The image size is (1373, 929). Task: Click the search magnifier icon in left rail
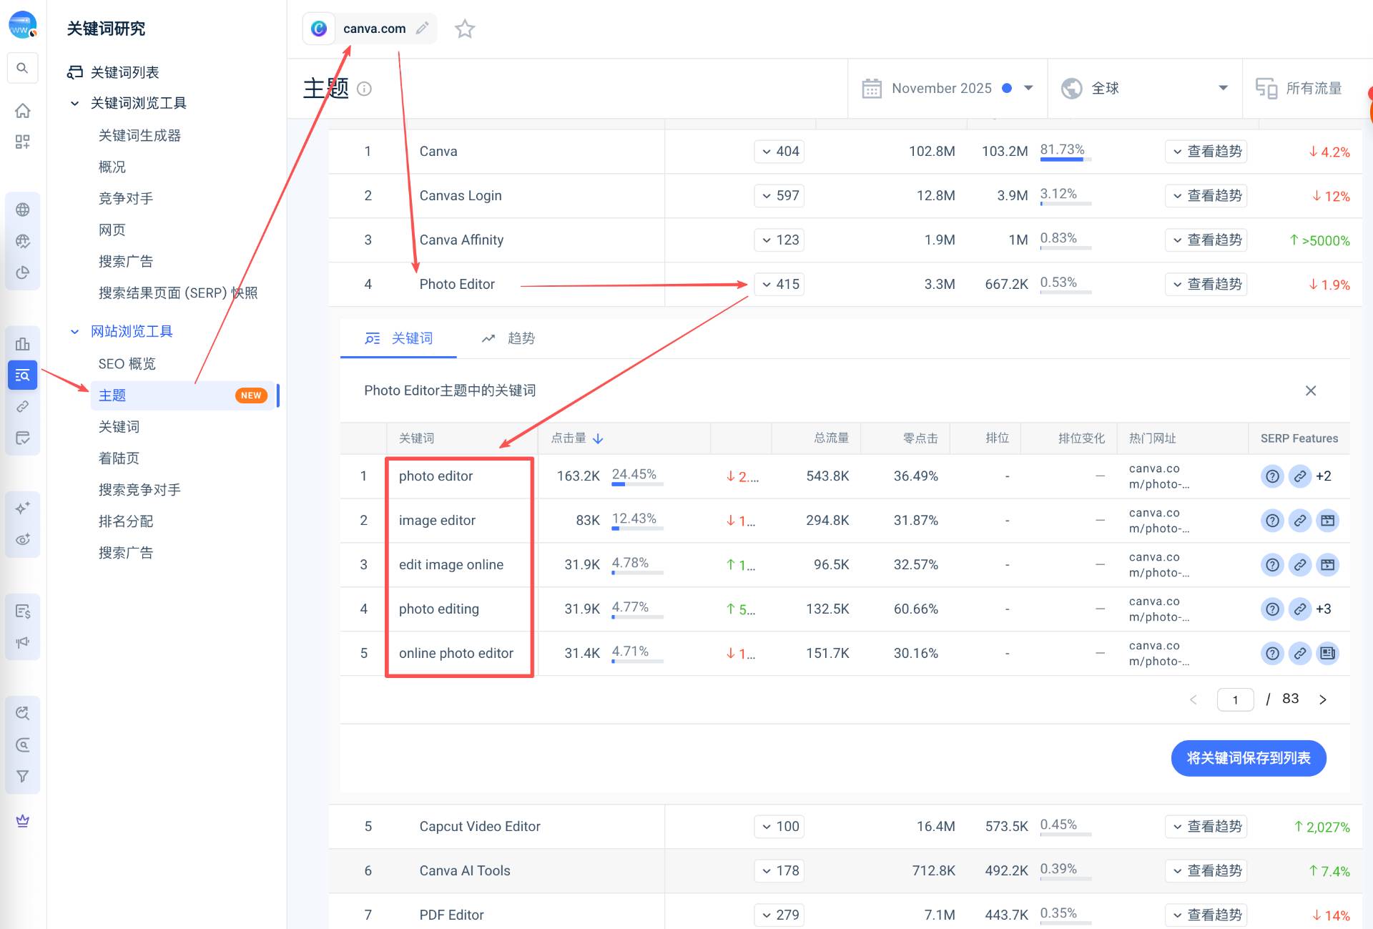click(22, 68)
